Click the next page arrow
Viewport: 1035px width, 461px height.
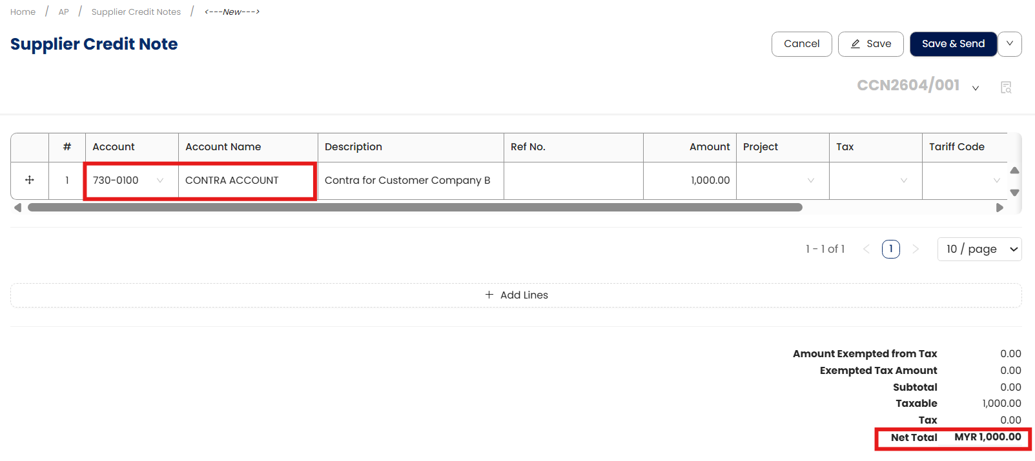(x=916, y=249)
